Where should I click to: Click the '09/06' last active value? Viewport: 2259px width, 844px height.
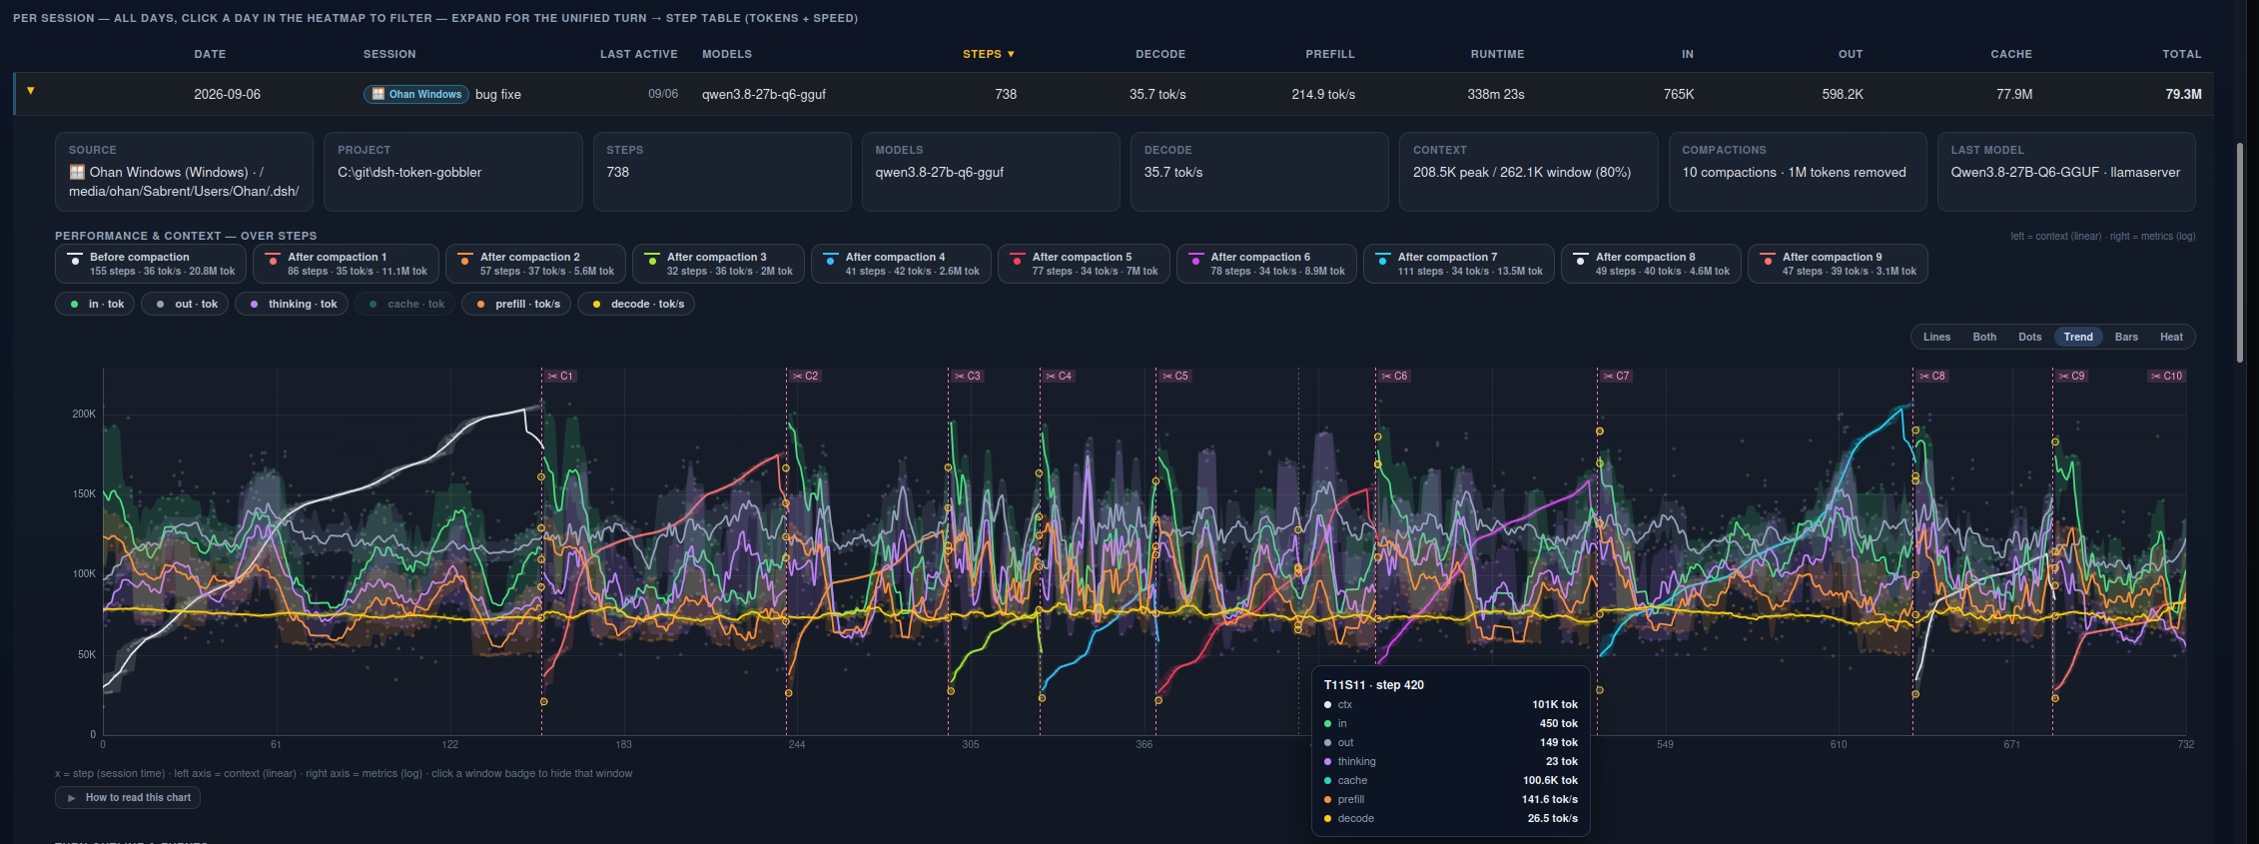click(663, 94)
